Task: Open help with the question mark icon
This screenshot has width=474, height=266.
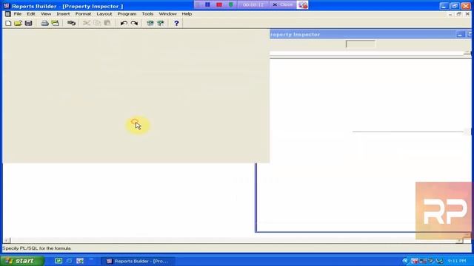Action: click(176, 23)
